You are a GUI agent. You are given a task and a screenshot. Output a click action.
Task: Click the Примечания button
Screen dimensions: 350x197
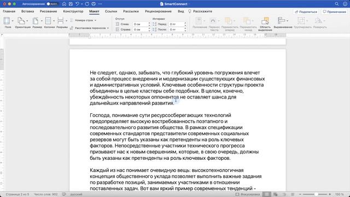[335, 12]
